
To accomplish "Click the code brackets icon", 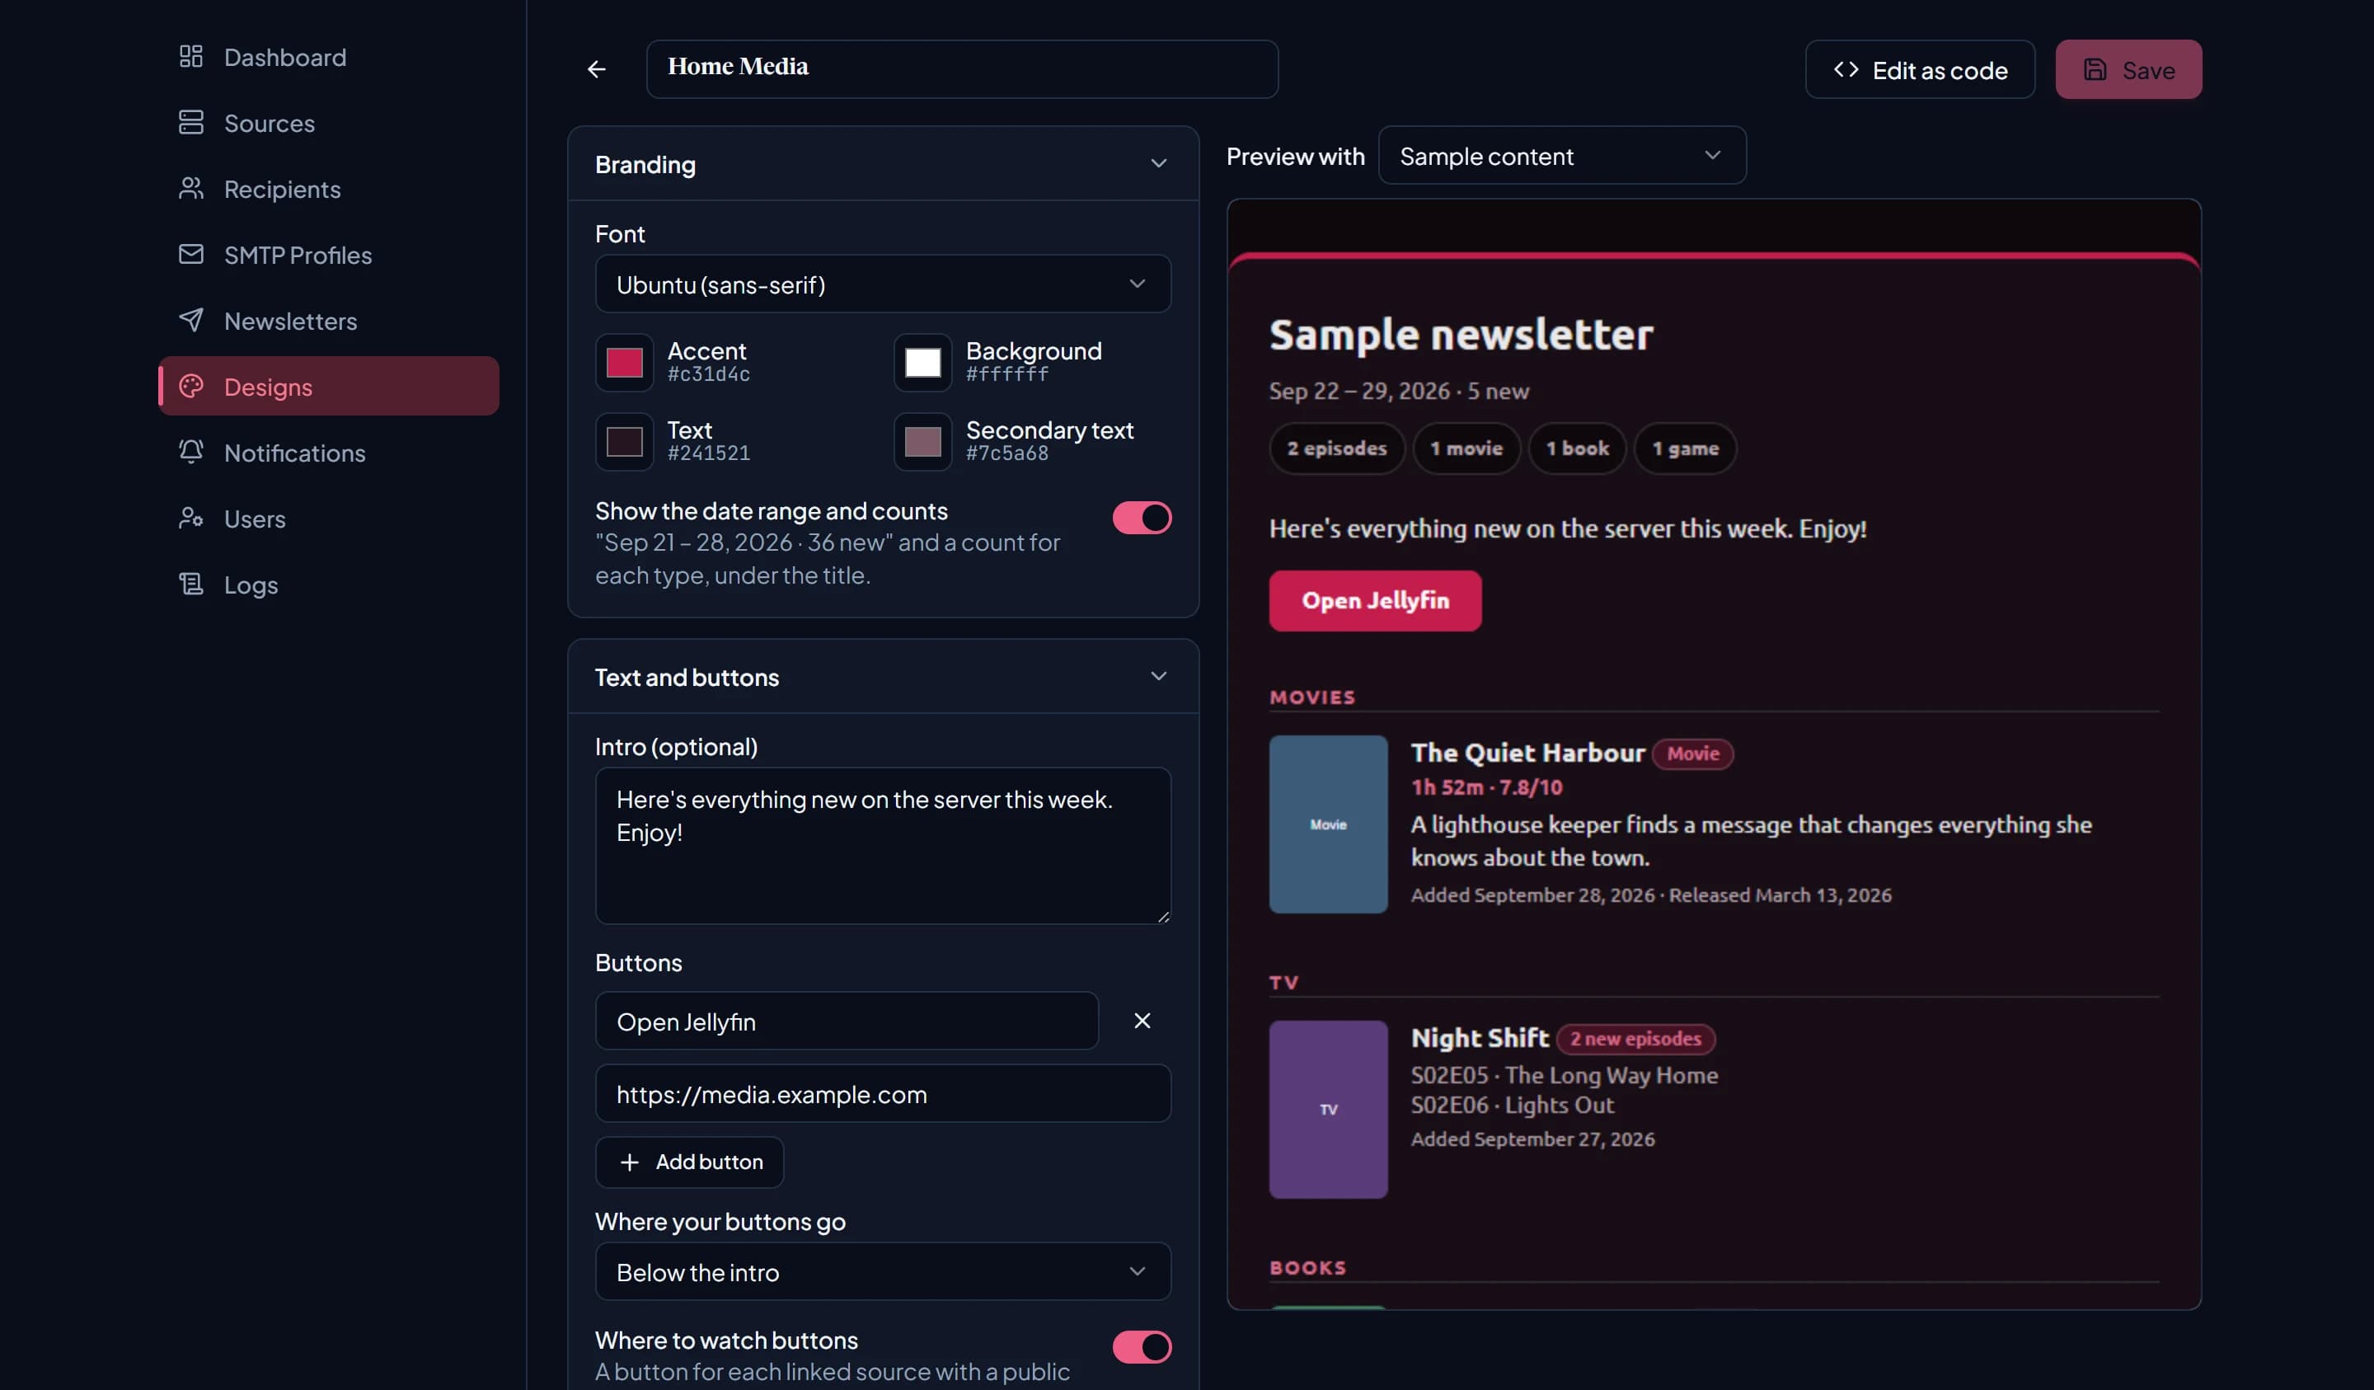I will coord(1846,70).
